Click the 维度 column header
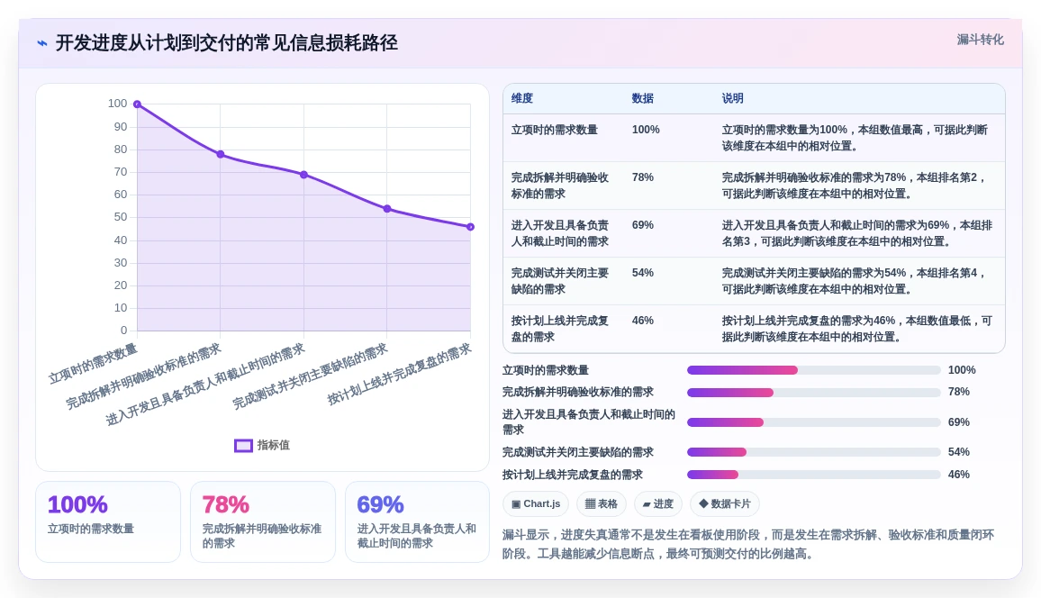 tap(521, 98)
